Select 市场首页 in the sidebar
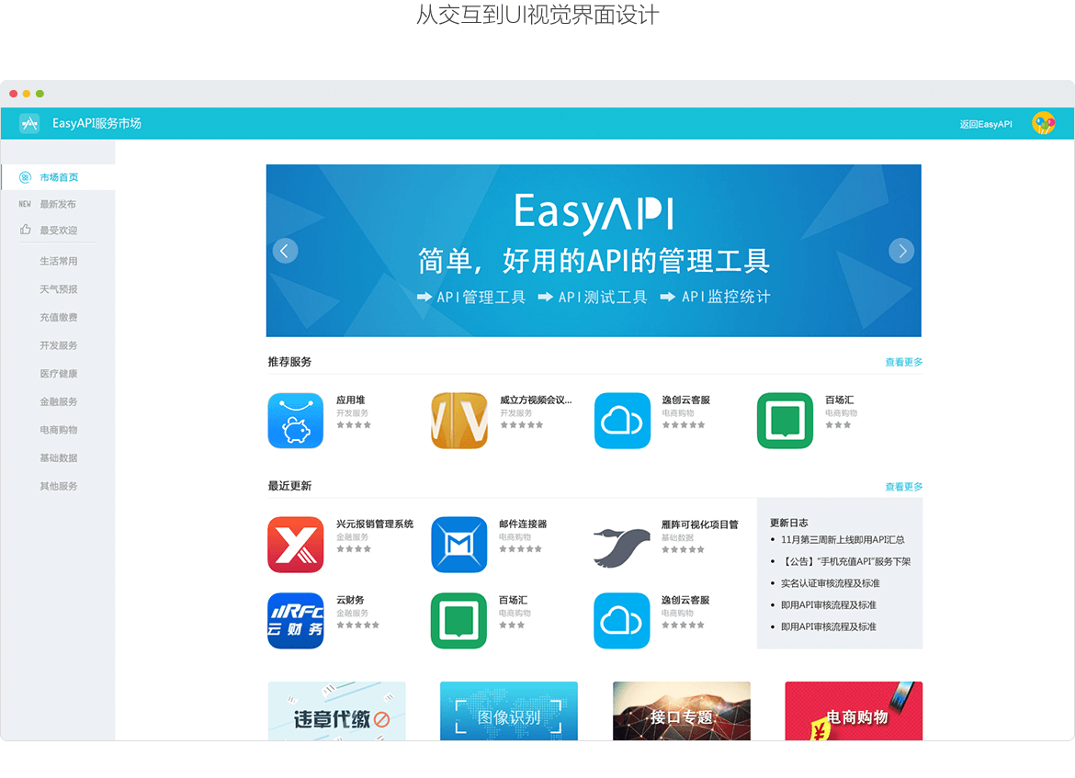This screenshot has height=778, width=1075. click(x=58, y=177)
